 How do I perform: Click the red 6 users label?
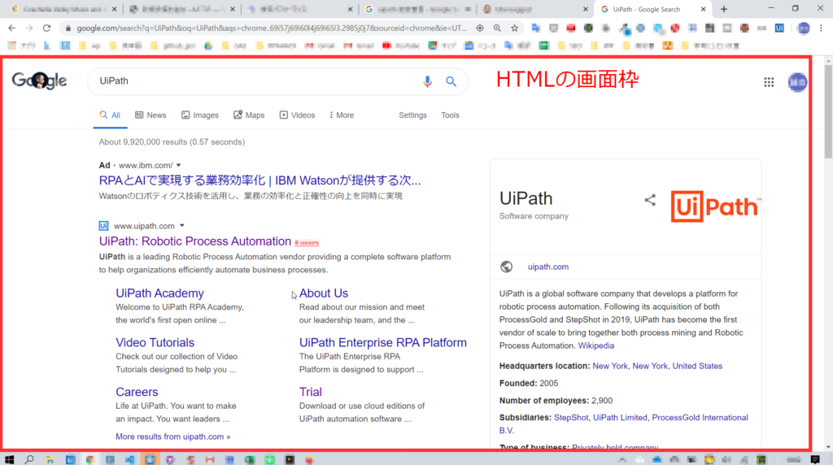coord(307,242)
